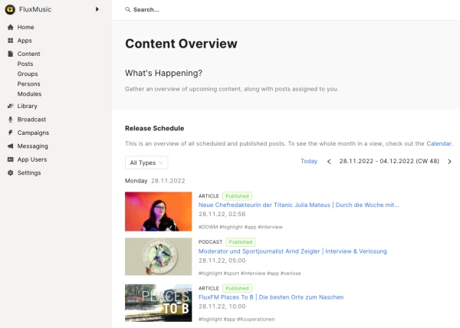Click the App Users icon
The height and width of the screenshot is (328, 460).
(x=10, y=159)
